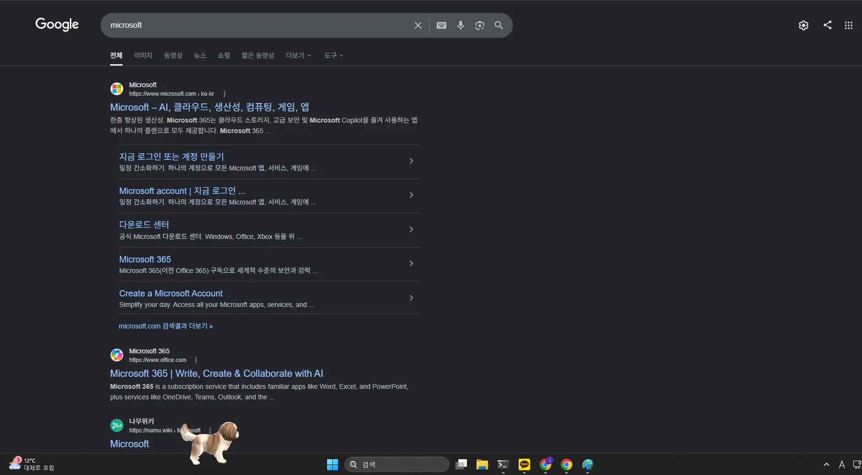Viewport: 862px width, 475px height.
Task: Open the Windows Start menu
Action: point(332,464)
